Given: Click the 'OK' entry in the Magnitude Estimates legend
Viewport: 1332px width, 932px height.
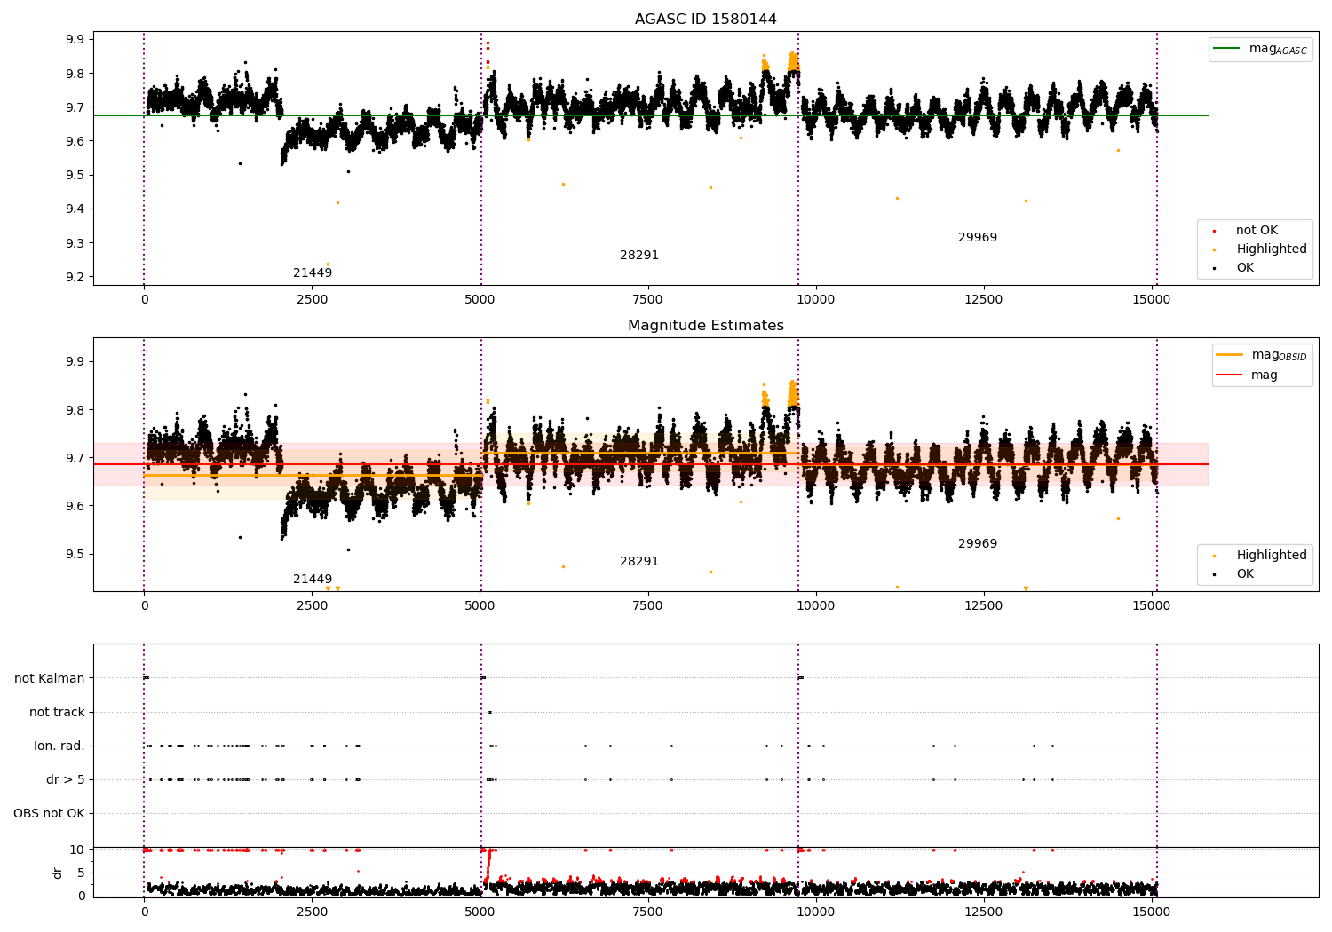Looking at the screenshot, I should point(1245,573).
